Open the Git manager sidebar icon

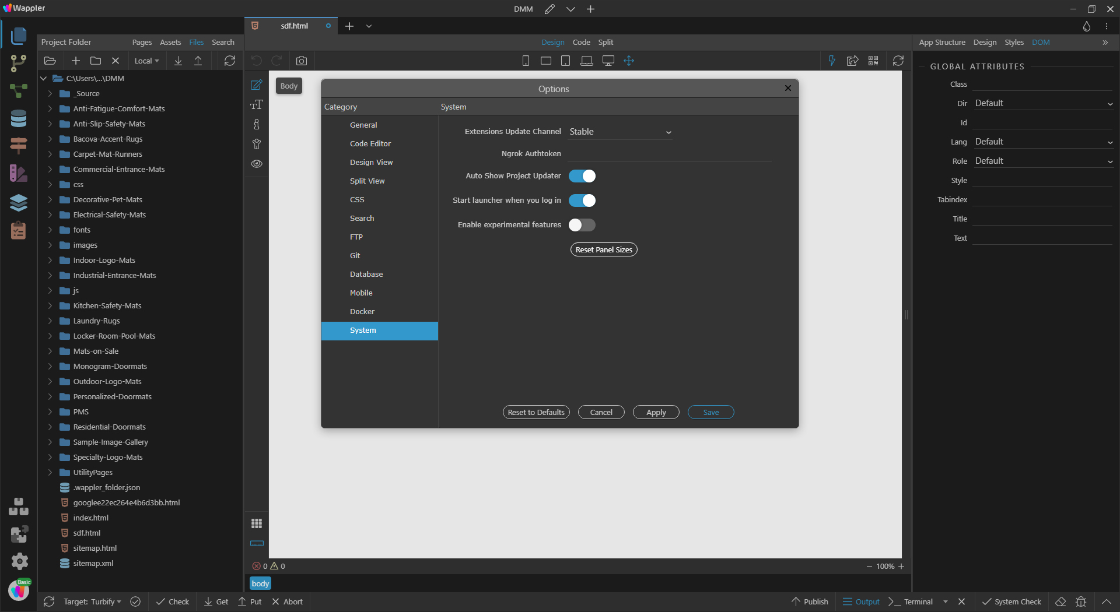(19, 63)
